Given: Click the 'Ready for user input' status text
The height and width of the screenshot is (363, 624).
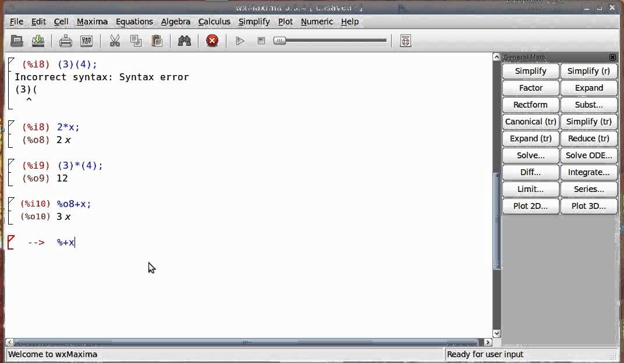Looking at the screenshot, I should click(485, 354).
